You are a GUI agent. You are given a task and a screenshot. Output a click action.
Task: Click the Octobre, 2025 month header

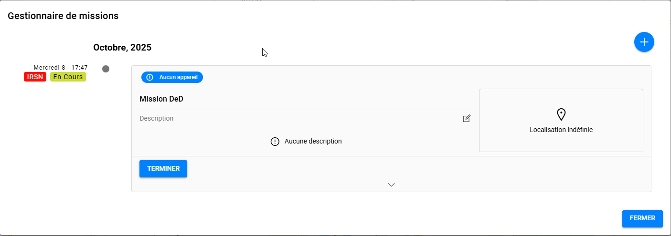(122, 47)
